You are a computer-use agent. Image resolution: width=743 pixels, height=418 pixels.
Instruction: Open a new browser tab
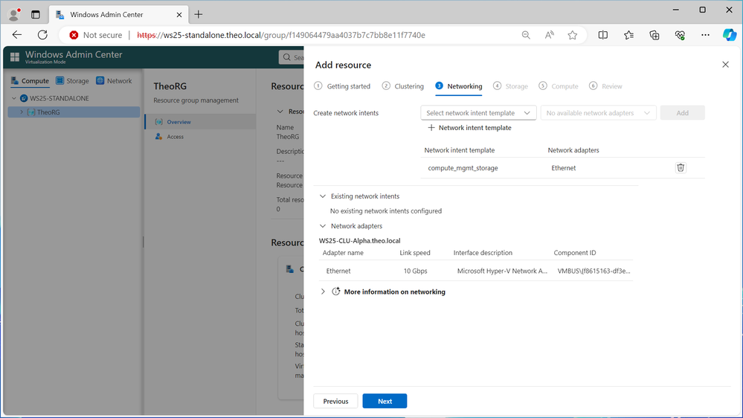[x=198, y=14]
